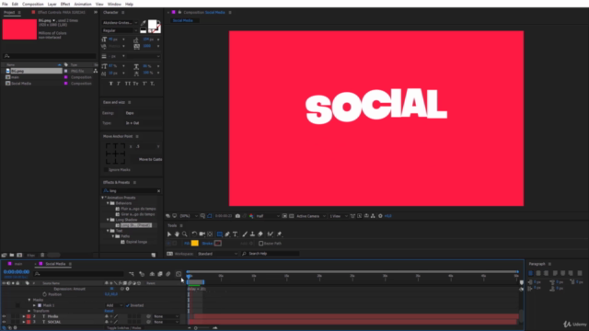The height and width of the screenshot is (331, 589).
Task: Enable the Ignore Masks checkbox
Action: point(105,170)
